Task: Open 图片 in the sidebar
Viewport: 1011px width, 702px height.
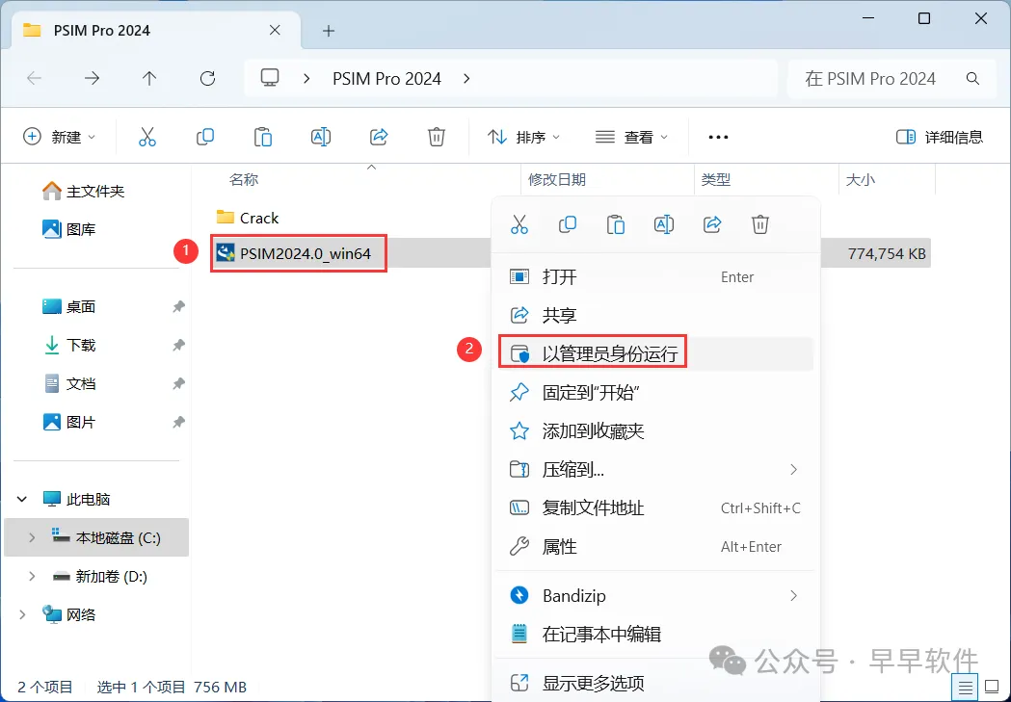Action: (68, 423)
